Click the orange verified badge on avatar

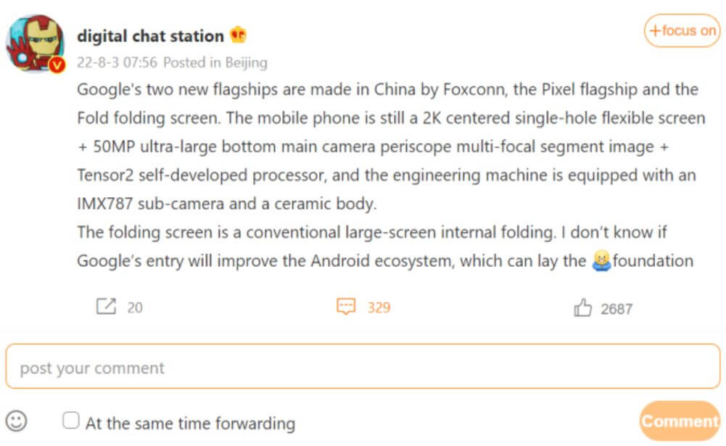coord(57,65)
